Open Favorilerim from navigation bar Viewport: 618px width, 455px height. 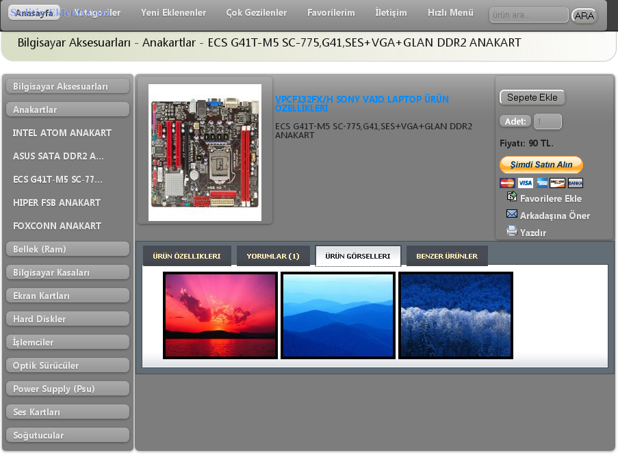[331, 12]
